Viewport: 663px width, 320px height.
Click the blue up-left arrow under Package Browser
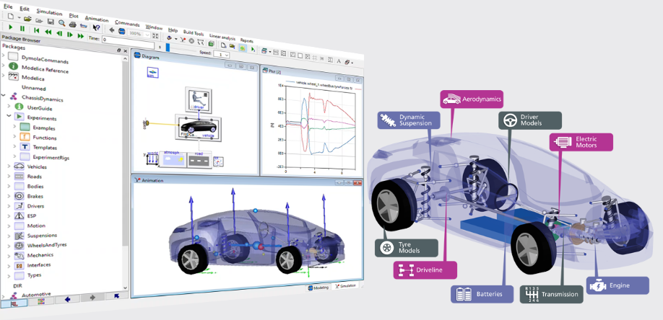pos(117,295)
